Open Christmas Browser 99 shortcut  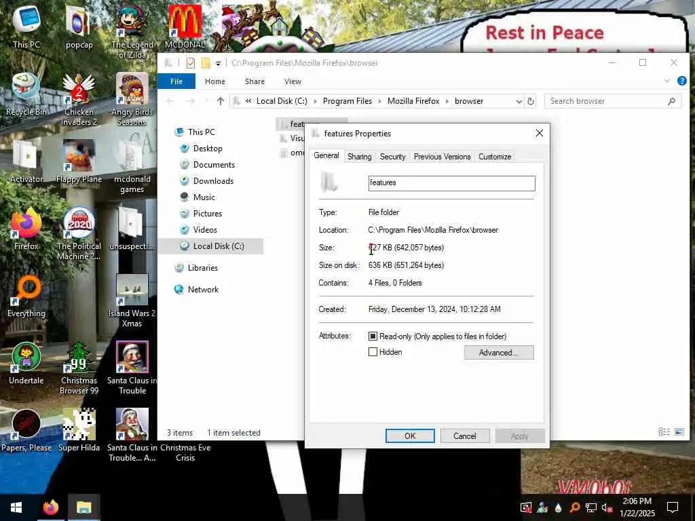pos(79,368)
